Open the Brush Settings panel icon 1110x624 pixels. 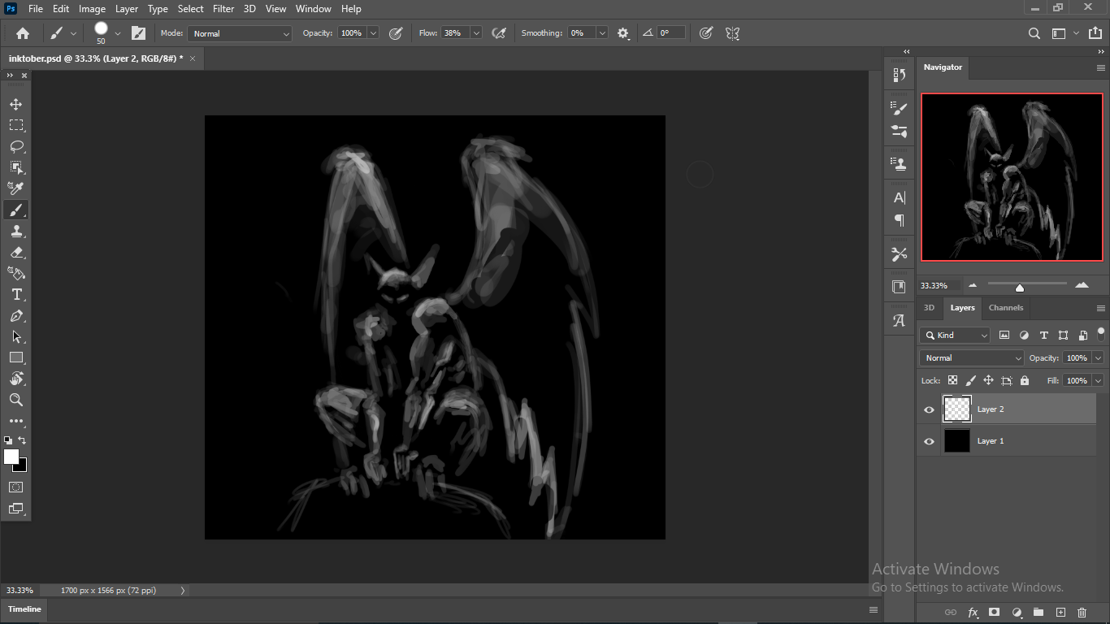(139, 33)
